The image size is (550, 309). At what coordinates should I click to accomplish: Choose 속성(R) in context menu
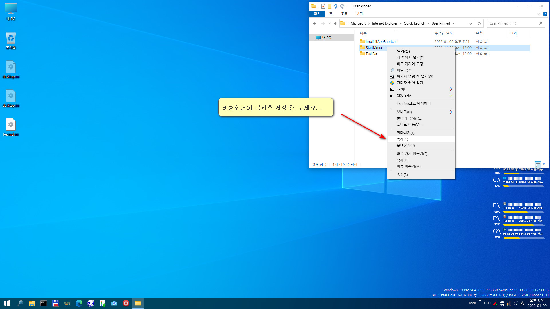point(421,175)
